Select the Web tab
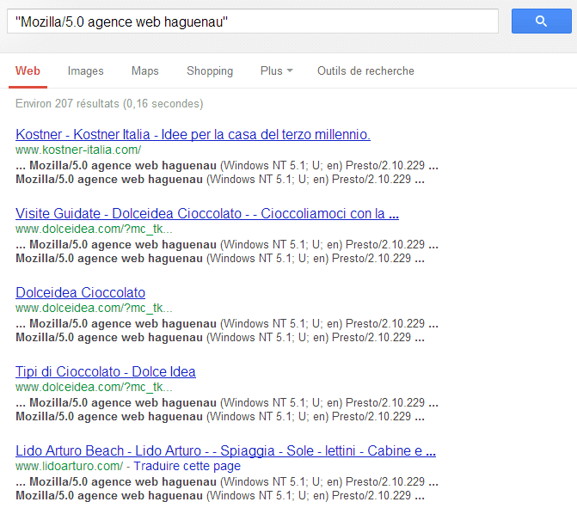This screenshot has width=577, height=508. point(28,70)
